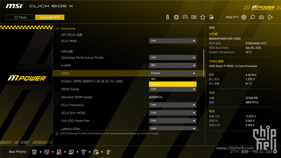Viewport: 281px width, 158px height.
Task: Open the DRAM Speed dropdown
Action: pos(173,89)
